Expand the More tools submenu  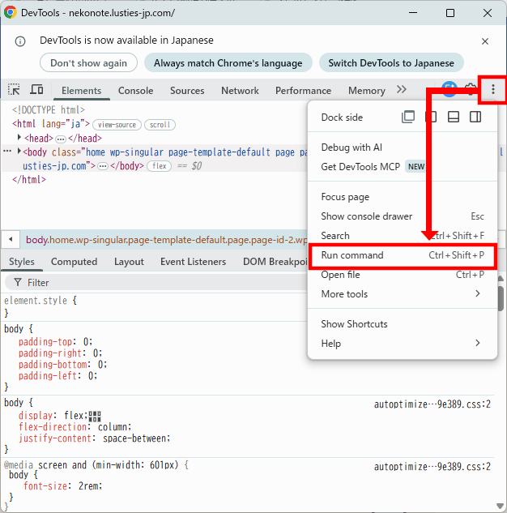point(403,294)
